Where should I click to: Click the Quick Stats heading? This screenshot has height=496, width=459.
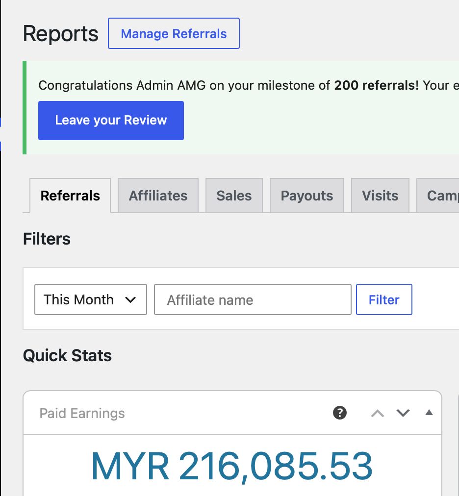[67, 355]
